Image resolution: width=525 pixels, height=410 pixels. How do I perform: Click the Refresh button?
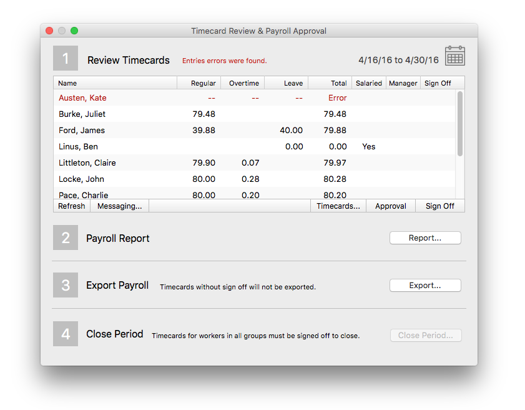pyautogui.click(x=72, y=206)
